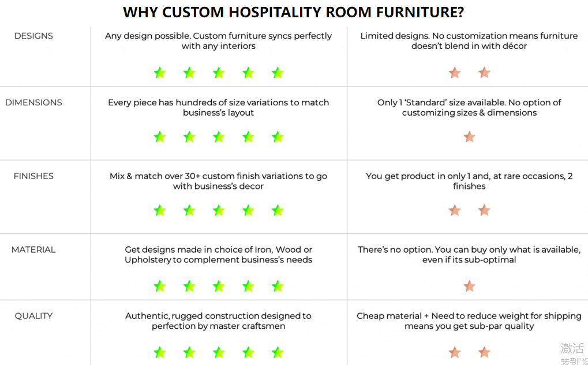Click the single orange star in DIMENSIONS row
The height and width of the screenshot is (365, 588).
coord(470,137)
